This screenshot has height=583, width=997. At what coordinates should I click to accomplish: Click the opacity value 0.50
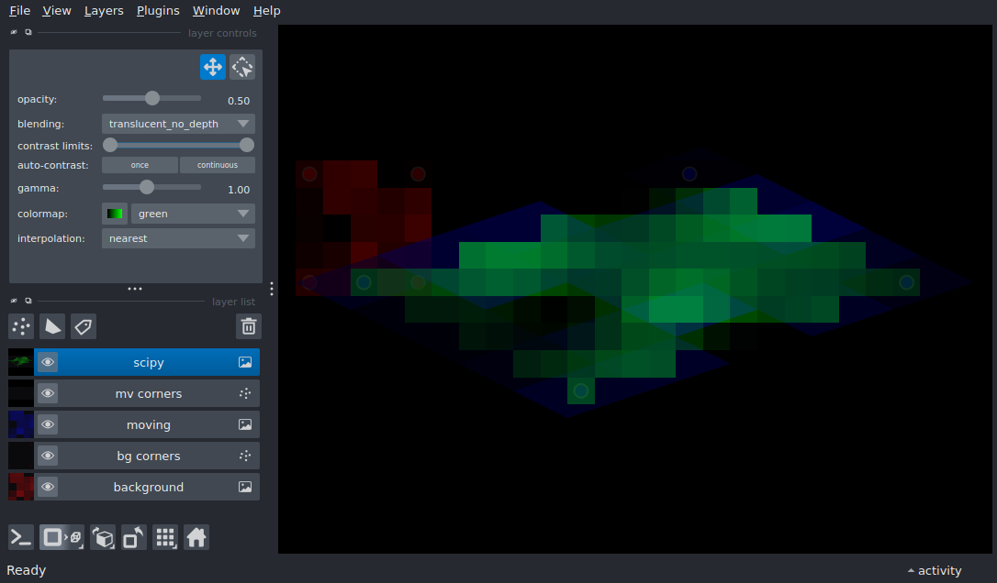point(239,100)
